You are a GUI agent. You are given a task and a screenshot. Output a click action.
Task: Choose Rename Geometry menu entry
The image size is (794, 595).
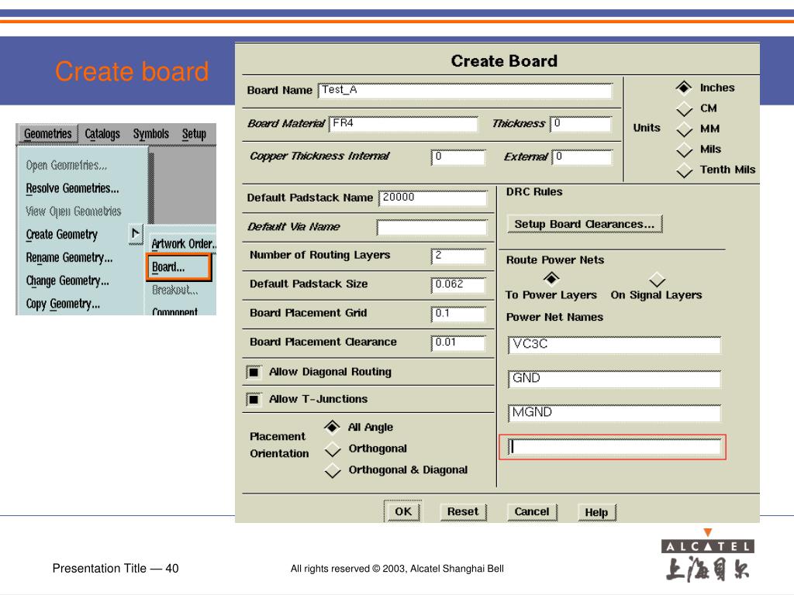click(69, 257)
